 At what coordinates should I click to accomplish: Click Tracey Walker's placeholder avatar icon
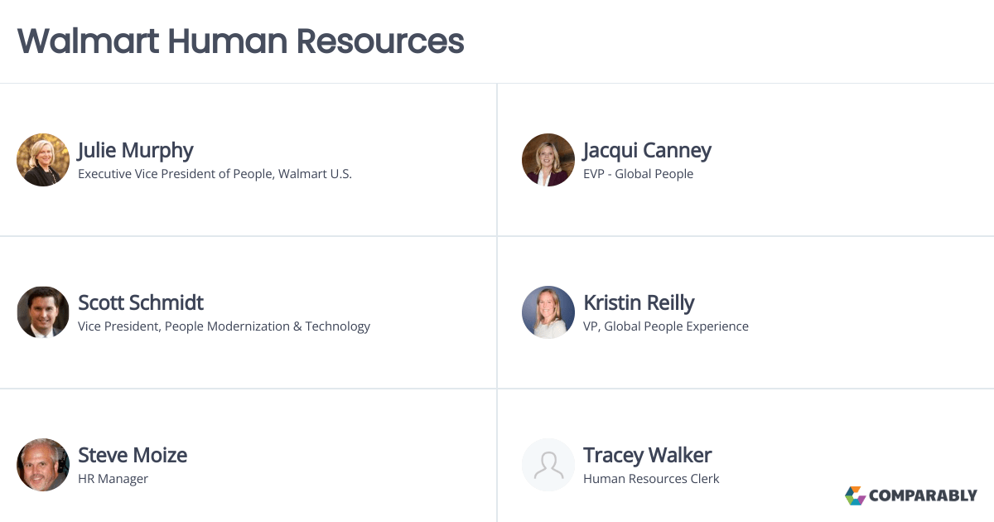click(548, 465)
